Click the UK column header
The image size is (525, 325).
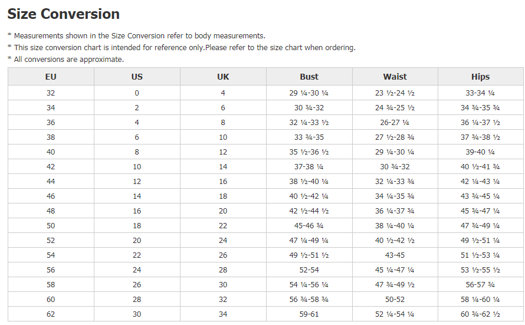(223, 77)
